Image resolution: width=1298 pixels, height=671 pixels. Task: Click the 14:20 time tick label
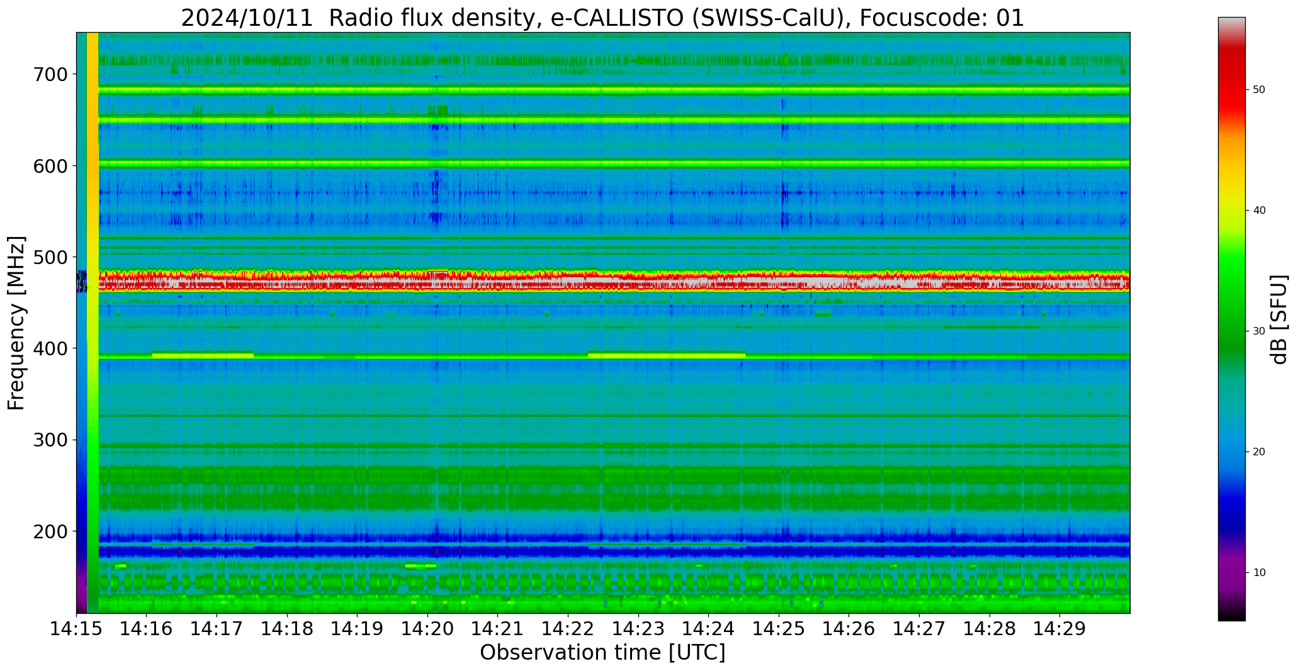[x=427, y=628]
